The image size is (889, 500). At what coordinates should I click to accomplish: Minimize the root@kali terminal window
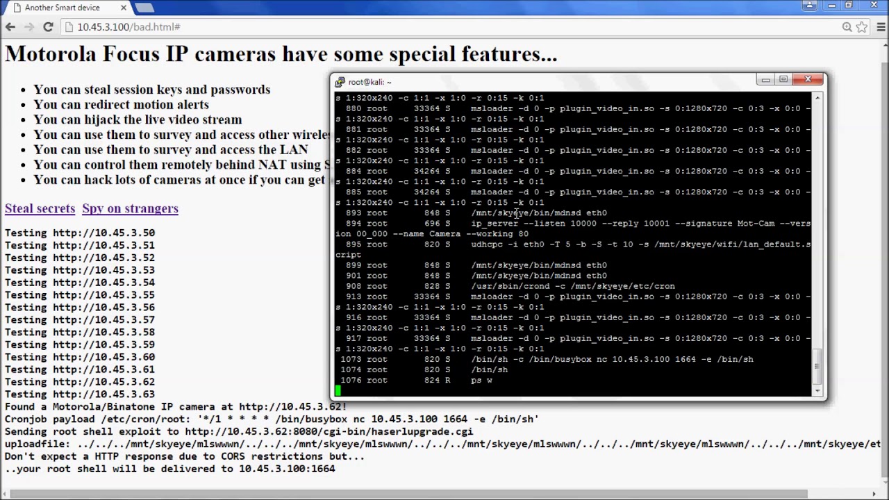765,80
